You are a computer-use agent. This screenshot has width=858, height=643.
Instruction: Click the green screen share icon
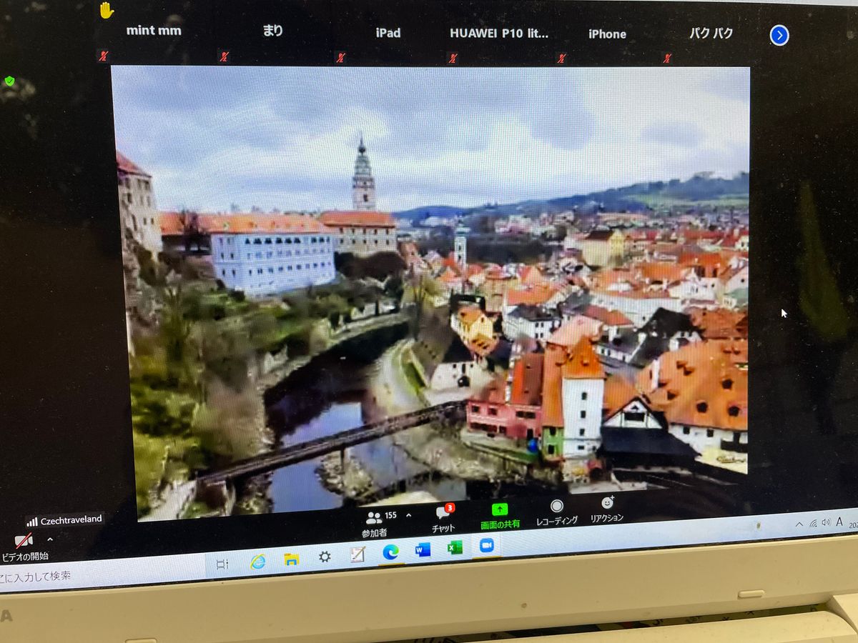coord(500,510)
